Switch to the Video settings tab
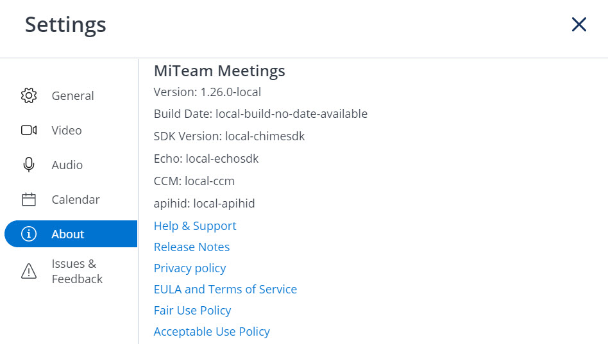The image size is (608, 344). [x=71, y=130]
